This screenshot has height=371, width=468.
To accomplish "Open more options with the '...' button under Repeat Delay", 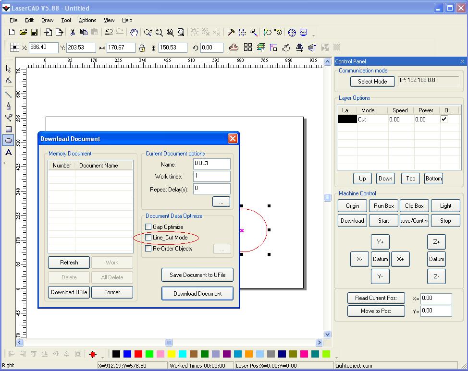I will pyautogui.click(x=221, y=202).
